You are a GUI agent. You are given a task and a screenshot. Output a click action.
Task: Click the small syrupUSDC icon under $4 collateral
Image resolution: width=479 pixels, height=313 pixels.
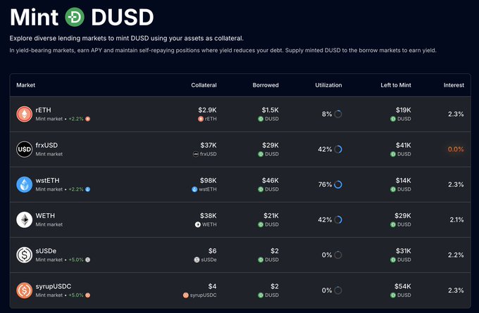pyautogui.click(x=186, y=295)
